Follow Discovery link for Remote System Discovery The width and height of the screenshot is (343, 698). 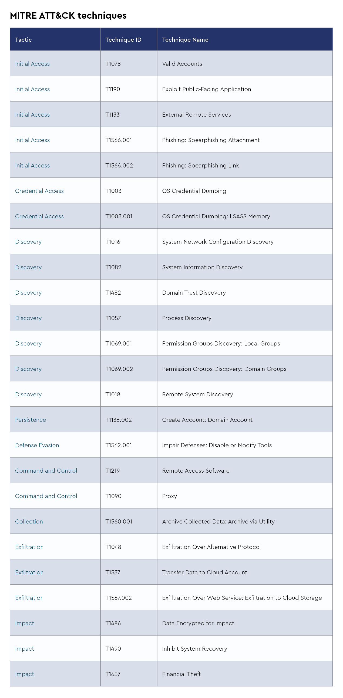tap(28, 394)
